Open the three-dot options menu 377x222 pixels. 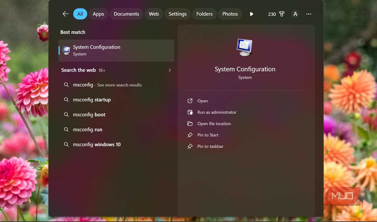click(309, 14)
